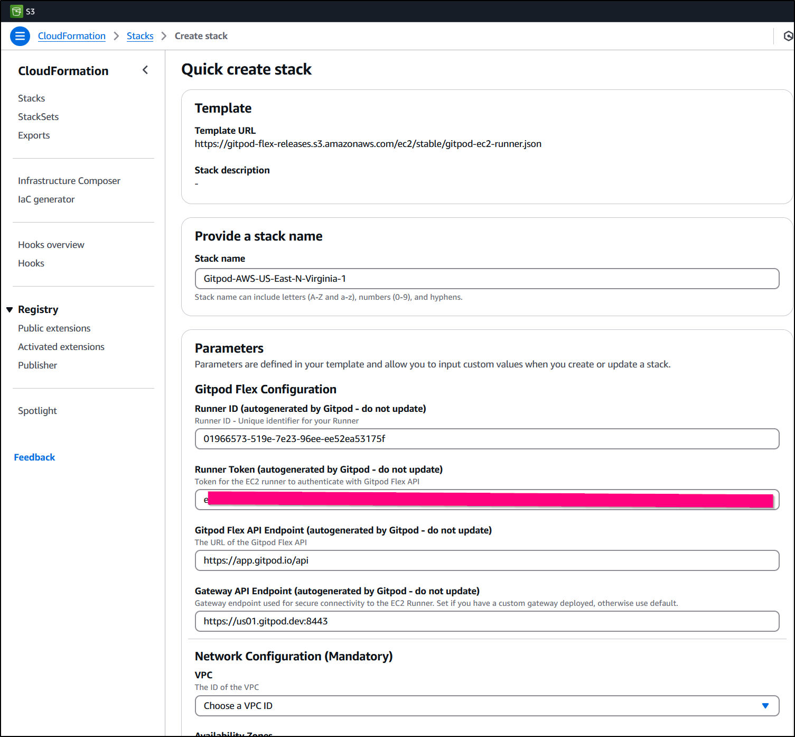The image size is (795, 737).
Task: Open Spotlight in the sidebar
Action: coord(38,411)
